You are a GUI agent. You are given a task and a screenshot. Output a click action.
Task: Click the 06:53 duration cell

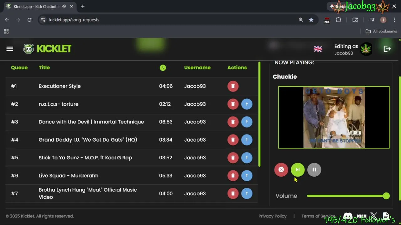166,122
